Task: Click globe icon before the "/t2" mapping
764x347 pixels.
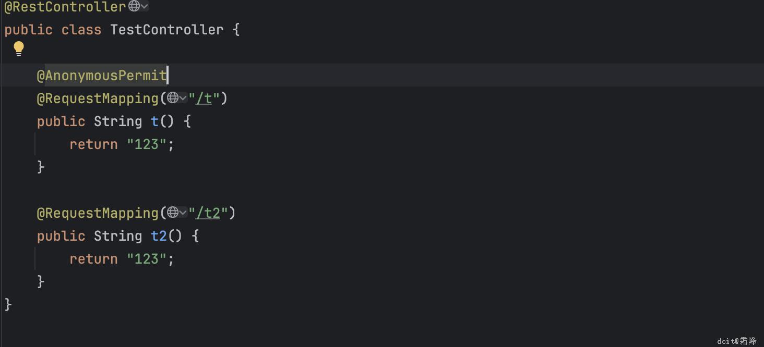Action: pos(173,213)
